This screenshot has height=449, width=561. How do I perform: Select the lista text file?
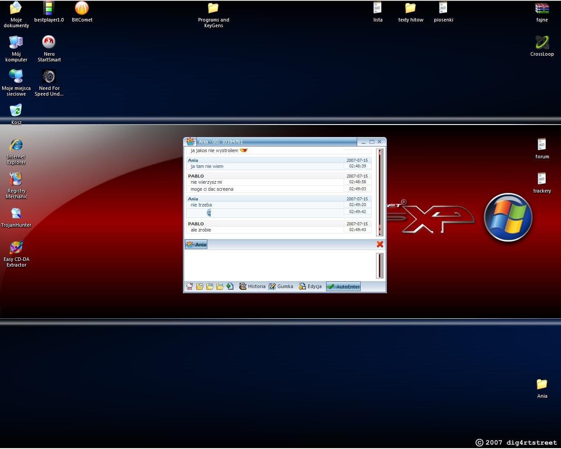pos(378,12)
